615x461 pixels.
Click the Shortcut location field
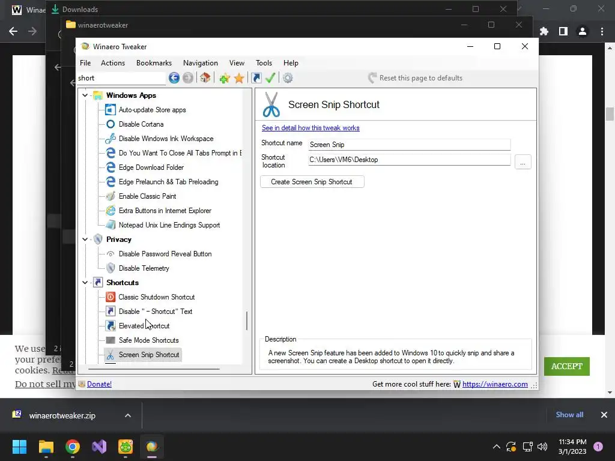(x=410, y=160)
